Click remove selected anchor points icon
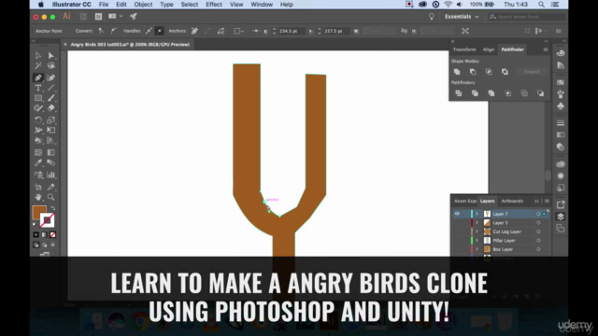The height and width of the screenshot is (336, 598). click(194, 31)
